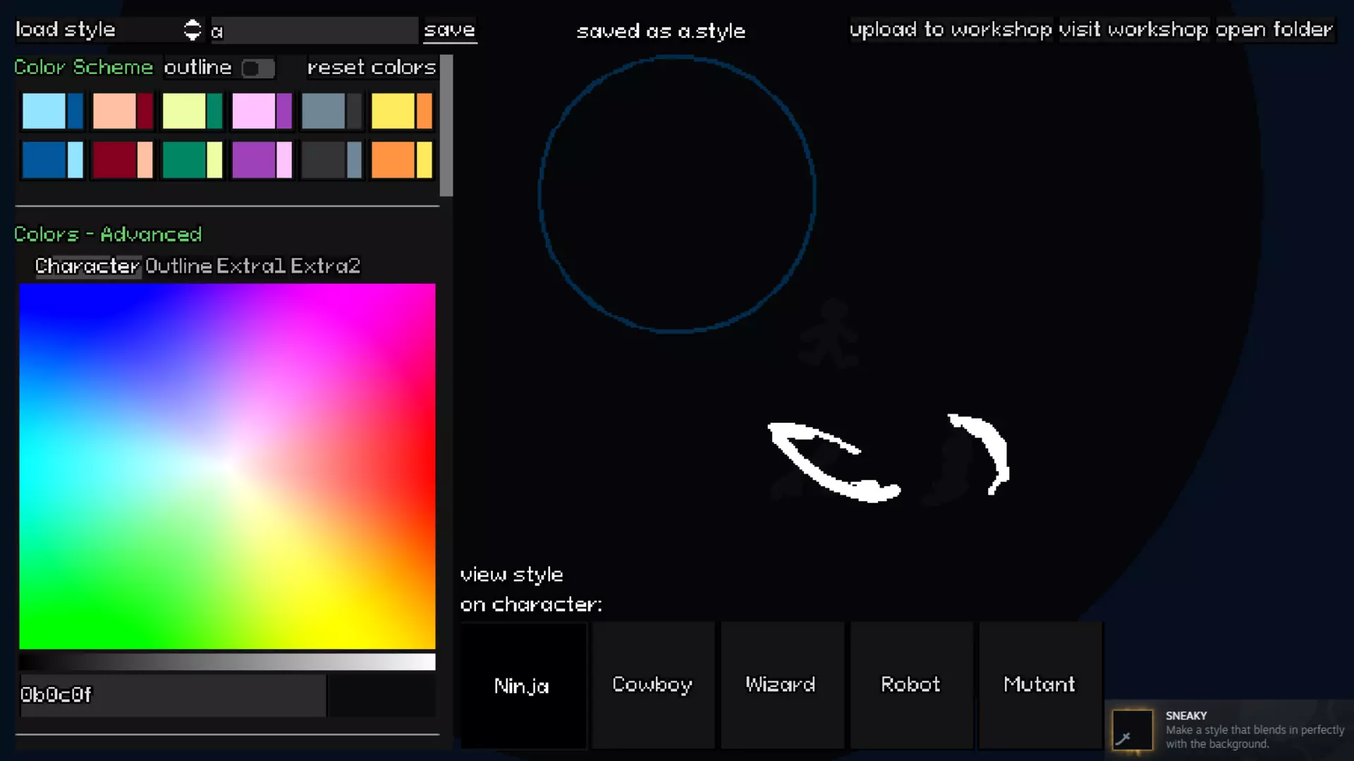Click the Sneaky achievement icon
This screenshot has width=1354, height=761.
click(x=1132, y=731)
